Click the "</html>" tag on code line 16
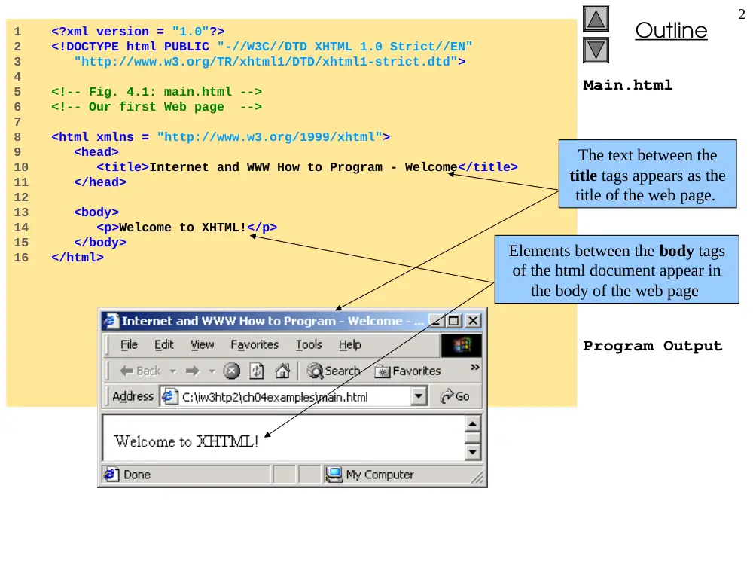This screenshot has height=565, width=753. pos(78,258)
